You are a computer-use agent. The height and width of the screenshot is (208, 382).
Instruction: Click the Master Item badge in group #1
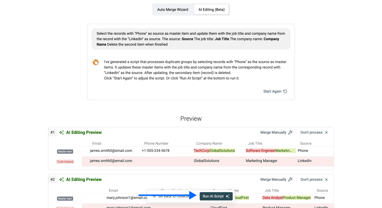click(x=65, y=151)
